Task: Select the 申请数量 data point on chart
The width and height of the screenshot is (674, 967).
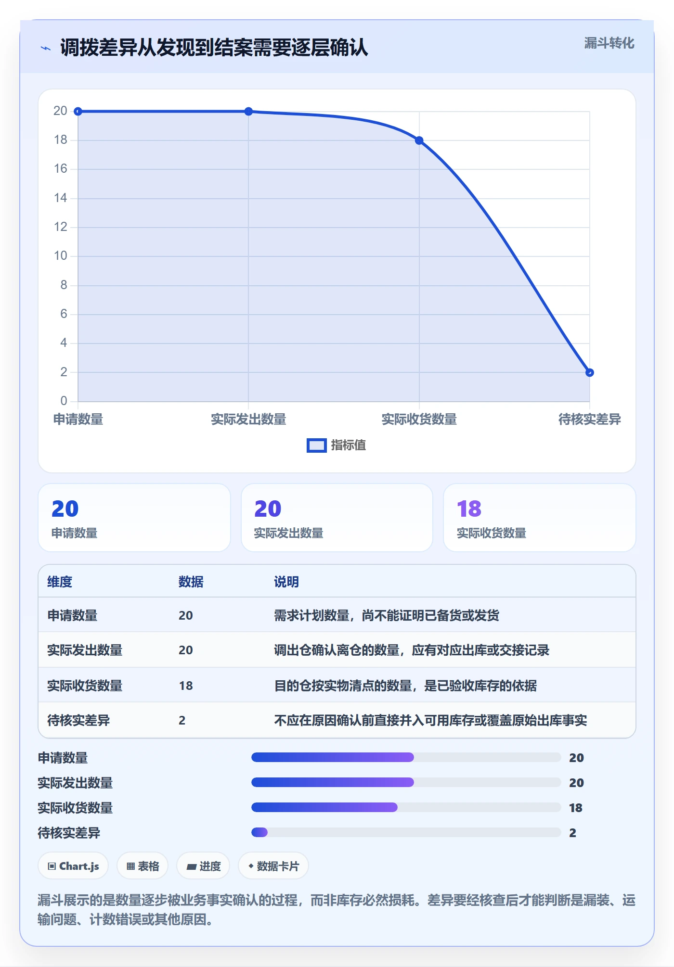Action: [78, 111]
